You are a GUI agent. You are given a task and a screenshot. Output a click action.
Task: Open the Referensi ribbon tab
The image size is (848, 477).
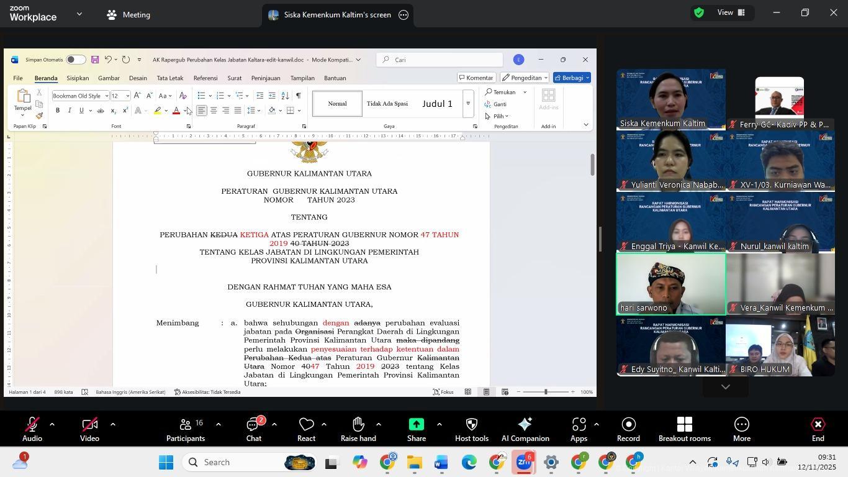coord(205,78)
